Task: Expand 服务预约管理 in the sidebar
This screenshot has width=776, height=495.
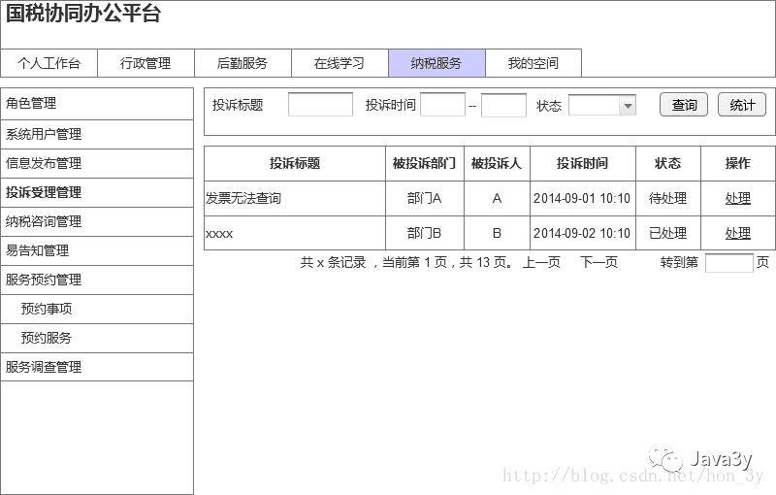Action: [x=97, y=280]
